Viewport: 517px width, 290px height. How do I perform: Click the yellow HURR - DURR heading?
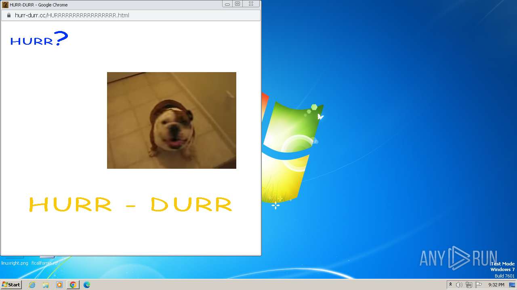pyautogui.click(x=130, y=205)
